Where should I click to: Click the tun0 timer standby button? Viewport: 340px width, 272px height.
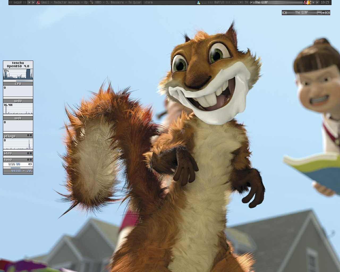coord(30,164)
